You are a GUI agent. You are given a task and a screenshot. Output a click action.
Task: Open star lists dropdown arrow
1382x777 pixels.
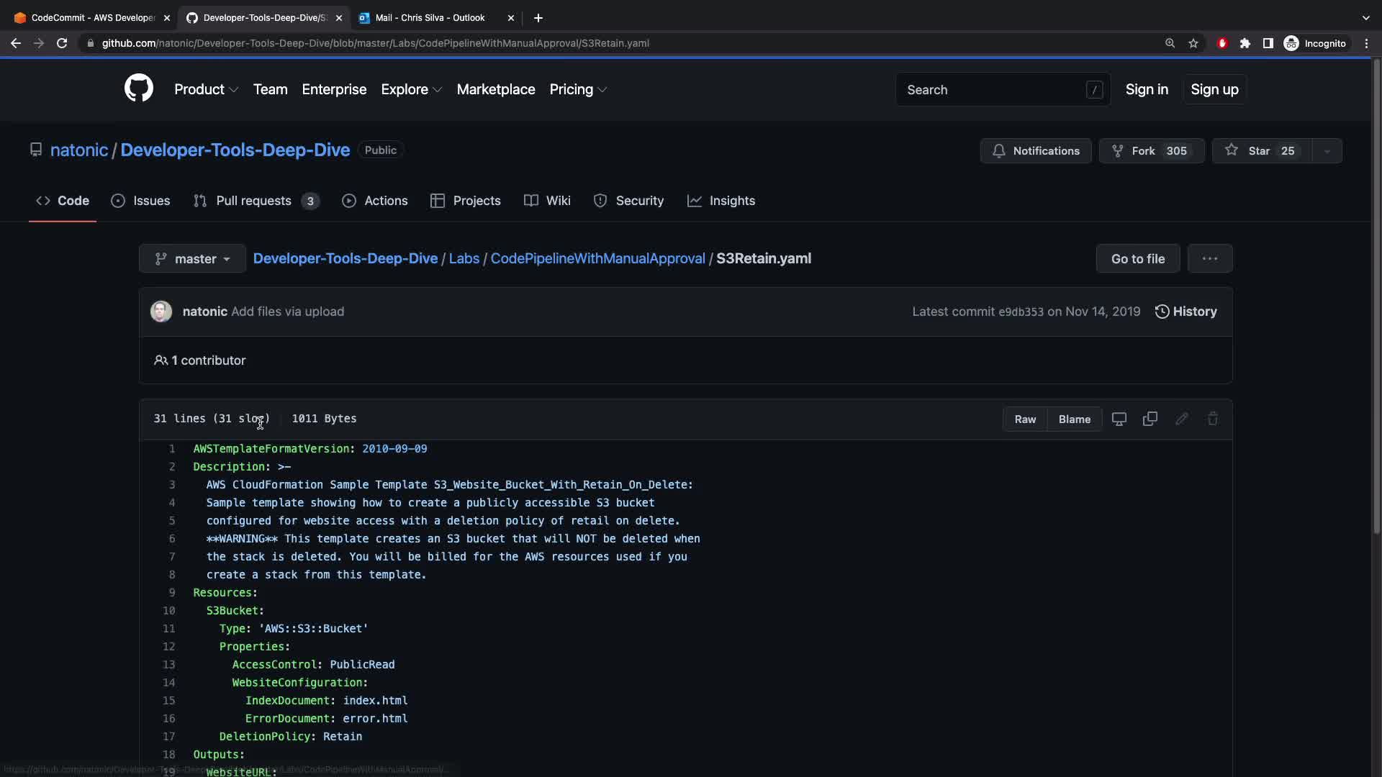[x=1327, y=151]
